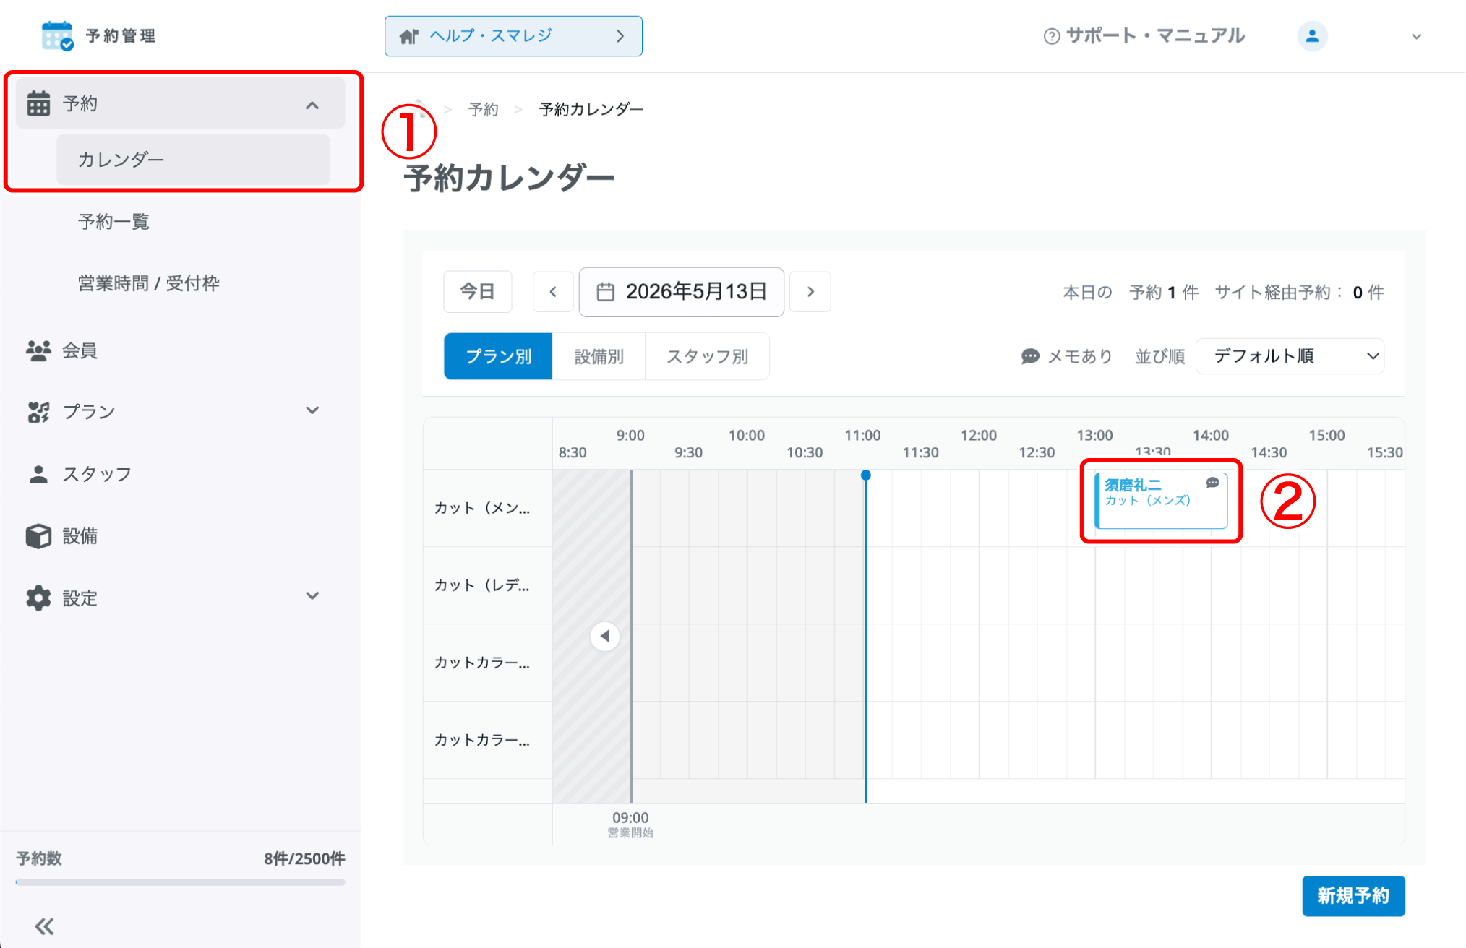Open the account dropdown arrow
Viewport: 1466px width, 948px height.
point(1416,37)
